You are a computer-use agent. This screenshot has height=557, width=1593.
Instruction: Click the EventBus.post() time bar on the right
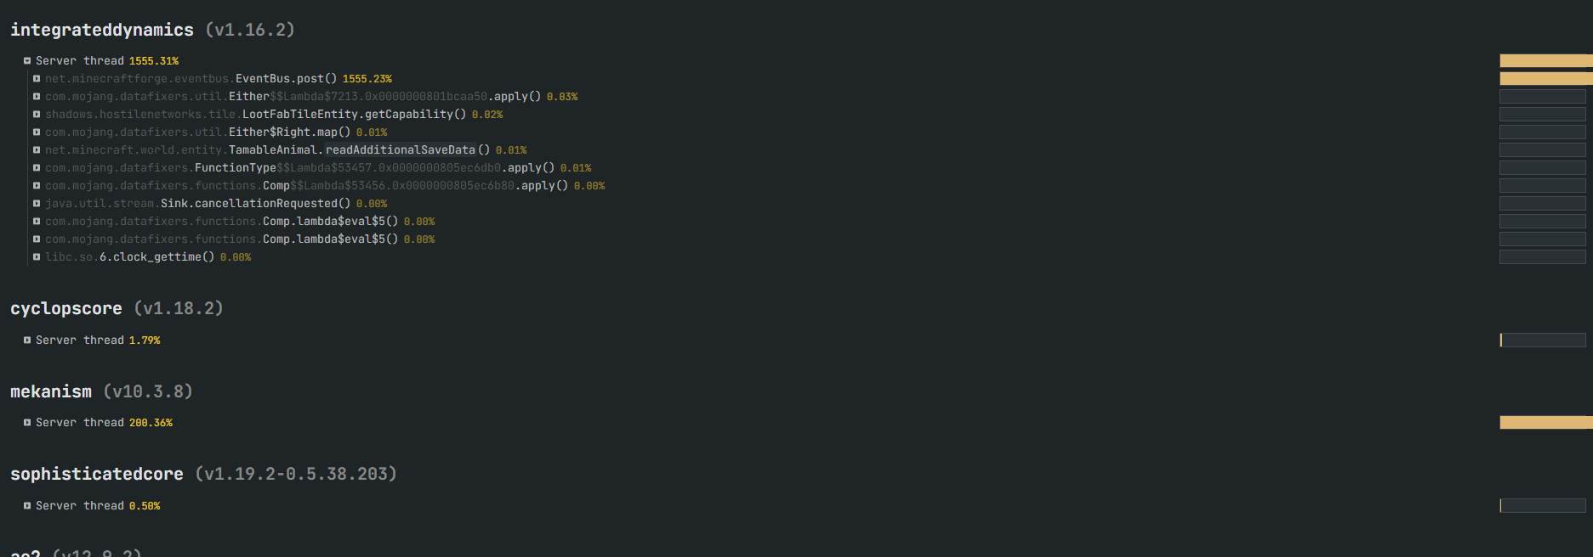(x=1544, y=78)
